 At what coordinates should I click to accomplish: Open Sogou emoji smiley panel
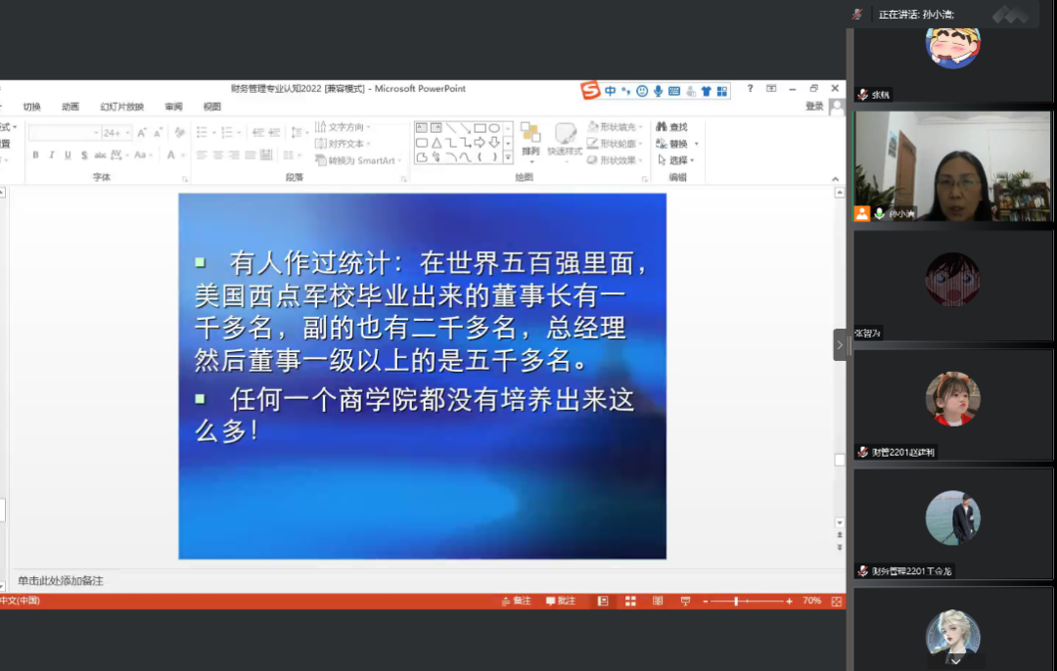coord(642,91)
